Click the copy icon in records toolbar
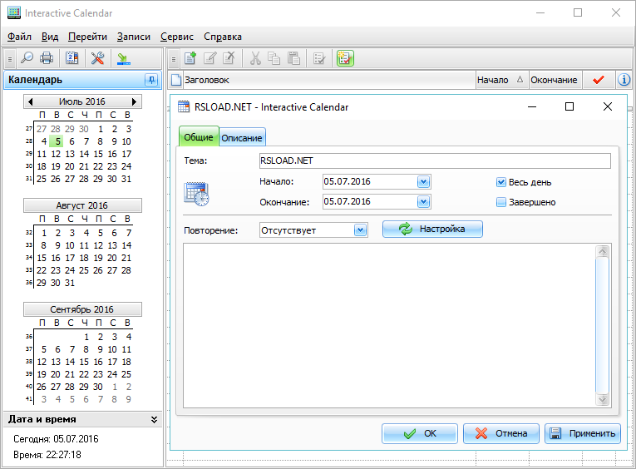 [x=274, y=58]
